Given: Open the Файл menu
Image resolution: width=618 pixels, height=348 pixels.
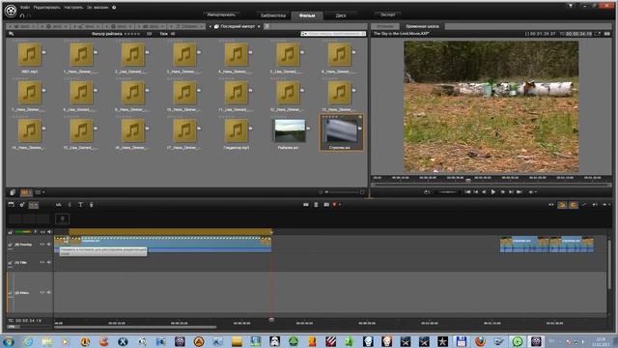Looking at the screenshot, I should point(25,7).
